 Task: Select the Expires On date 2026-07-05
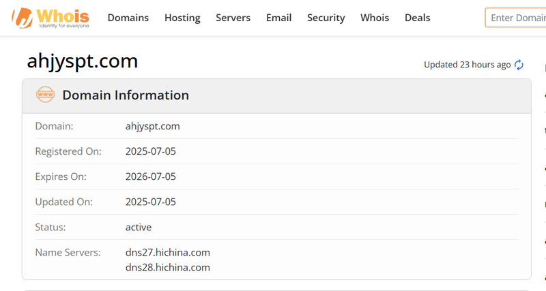pyautogui.click(x=151, y=177)
